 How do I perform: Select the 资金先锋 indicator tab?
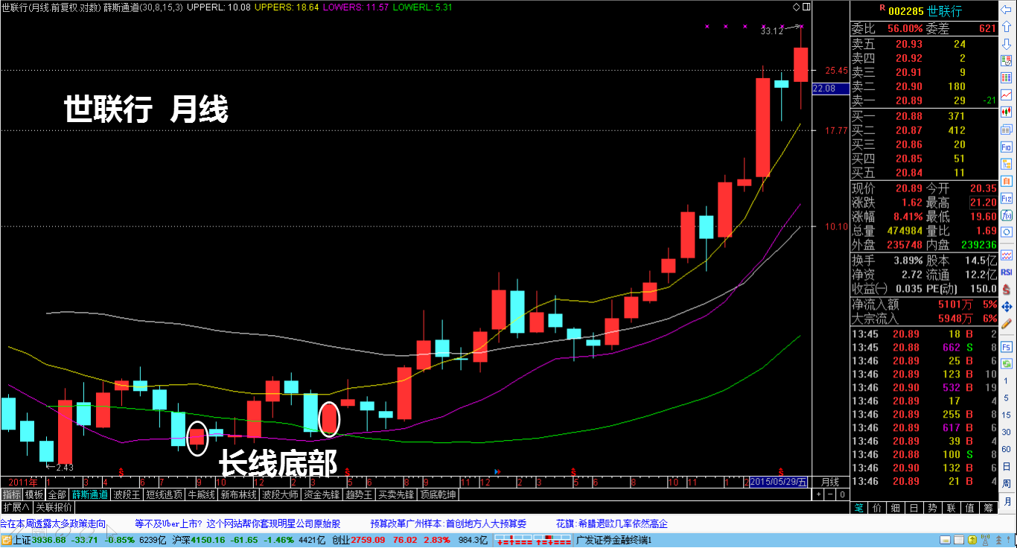click(x=322, y=494)
